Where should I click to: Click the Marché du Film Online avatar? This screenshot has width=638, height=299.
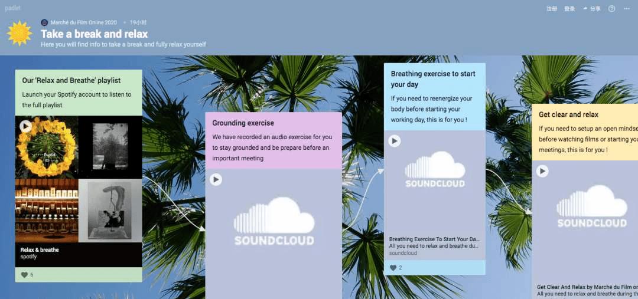(44, 23)
